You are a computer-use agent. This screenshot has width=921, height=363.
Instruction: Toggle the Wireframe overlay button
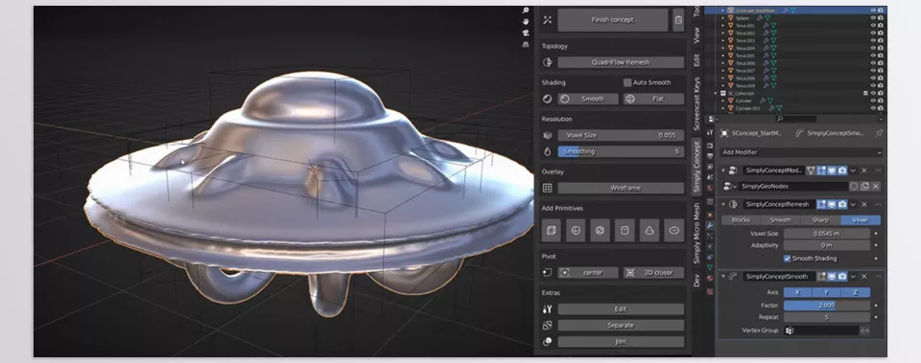[x=621, y=189]
